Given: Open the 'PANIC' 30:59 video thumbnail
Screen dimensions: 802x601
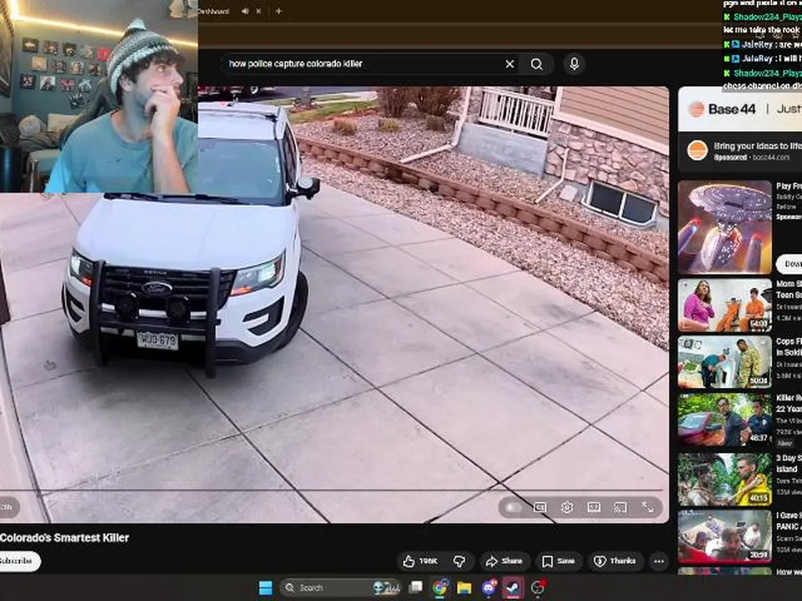Looking at the screenshot, I should click(724, 536).
